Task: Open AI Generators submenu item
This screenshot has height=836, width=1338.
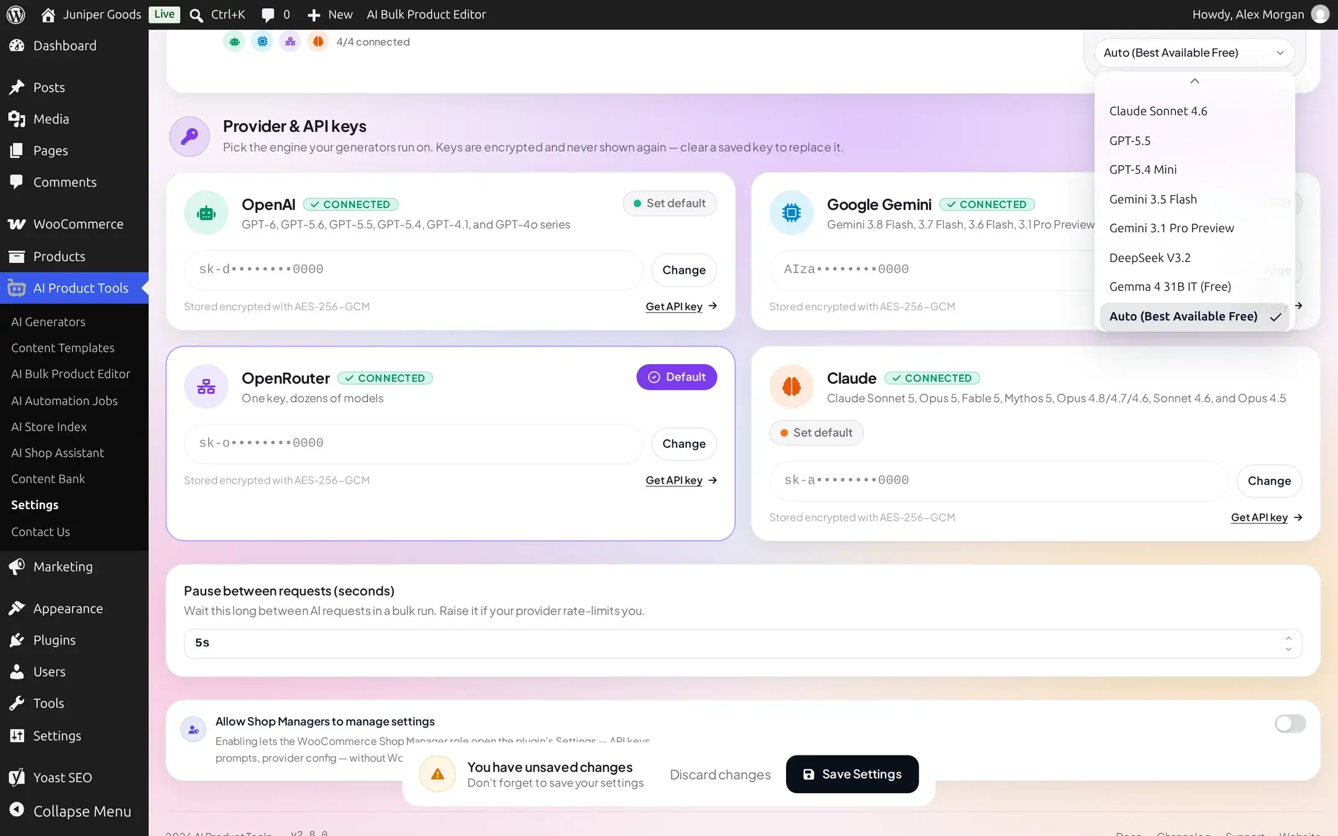Action: coord(48,322)
